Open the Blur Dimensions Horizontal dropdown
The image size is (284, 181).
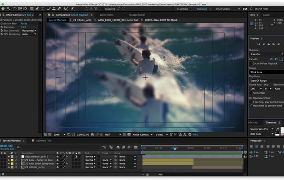coord(29,31)
